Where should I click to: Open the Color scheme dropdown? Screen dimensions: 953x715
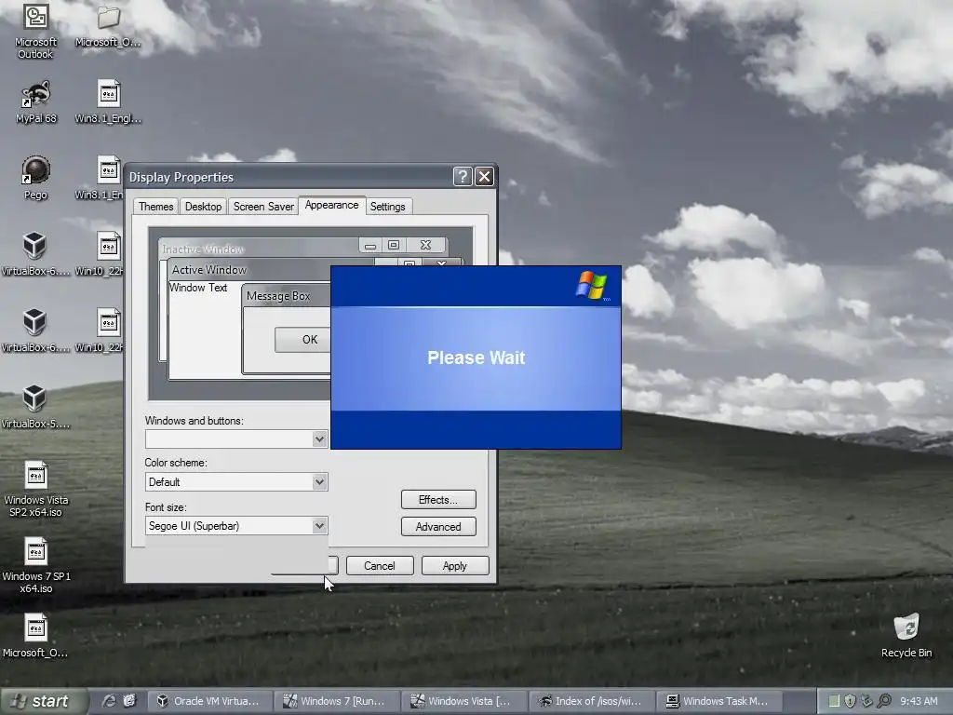(x=319, y=482)
